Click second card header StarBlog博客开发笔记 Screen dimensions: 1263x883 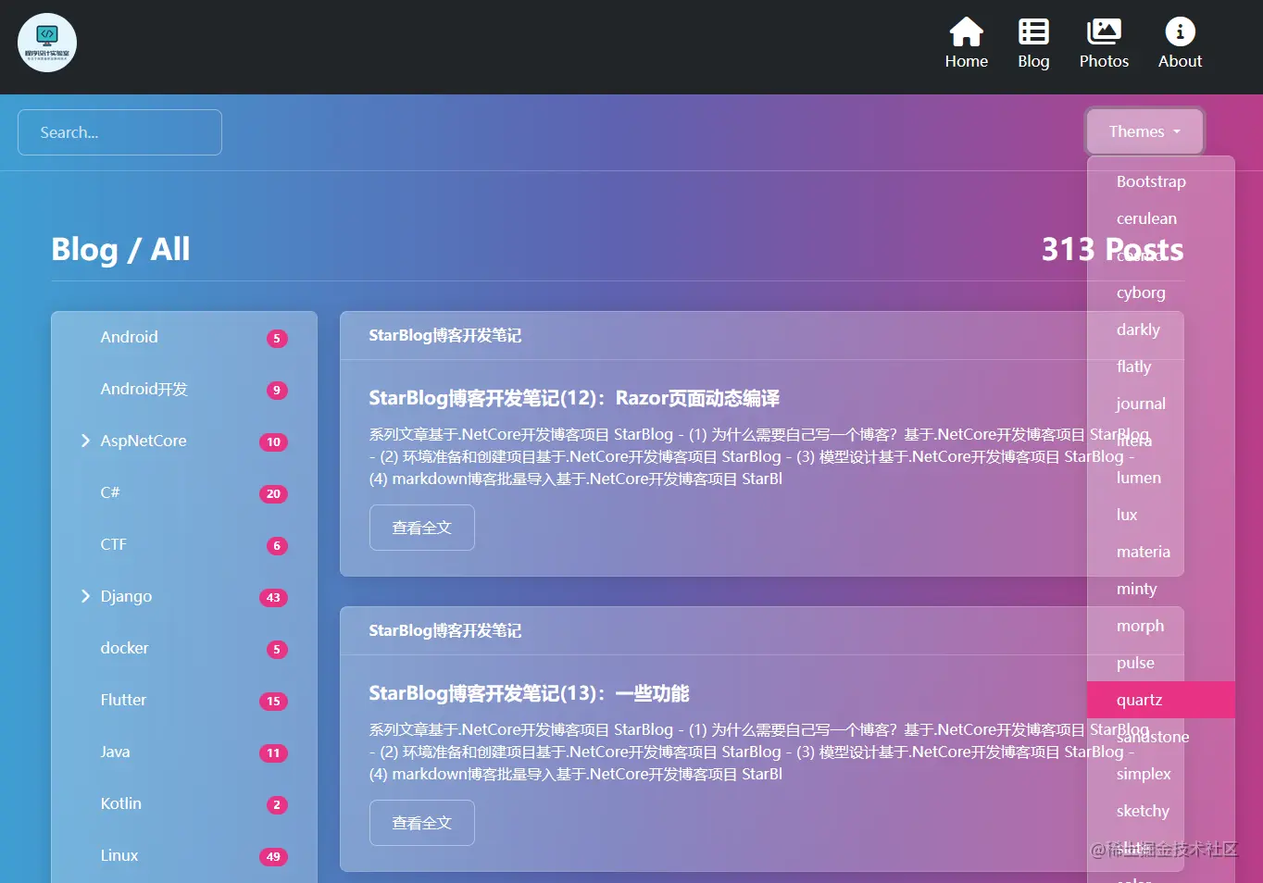coord(444,630)
